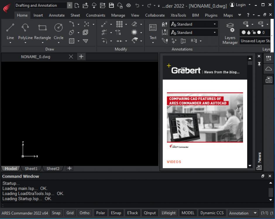Open the XtraTools ribbon tab

pyautogui.click(x=178, y=15)
